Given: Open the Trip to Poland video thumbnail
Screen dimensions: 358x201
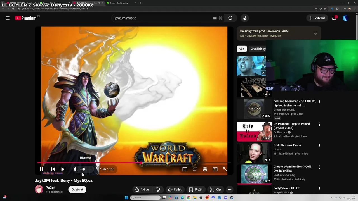Looking at the screenshot, I should (x=254, y=131).
